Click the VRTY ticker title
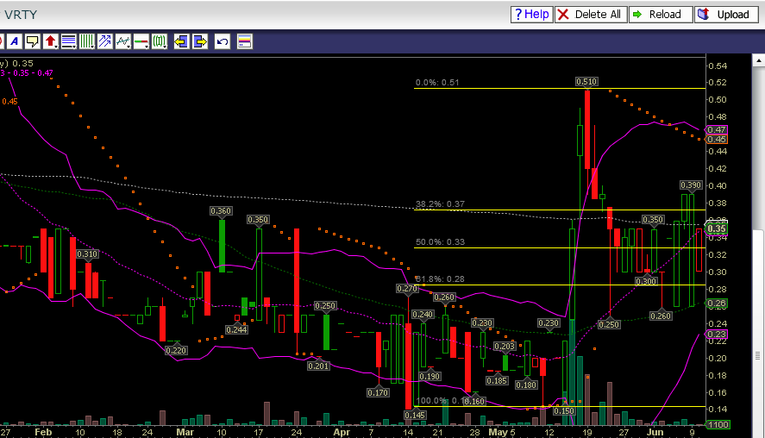The width and height of the screenshot is (765, 438). click(21, 15)
